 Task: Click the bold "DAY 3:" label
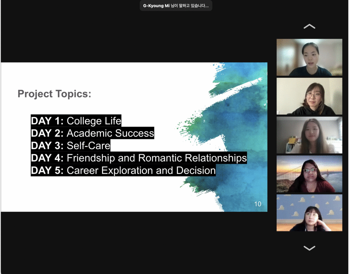coord(47,146)
